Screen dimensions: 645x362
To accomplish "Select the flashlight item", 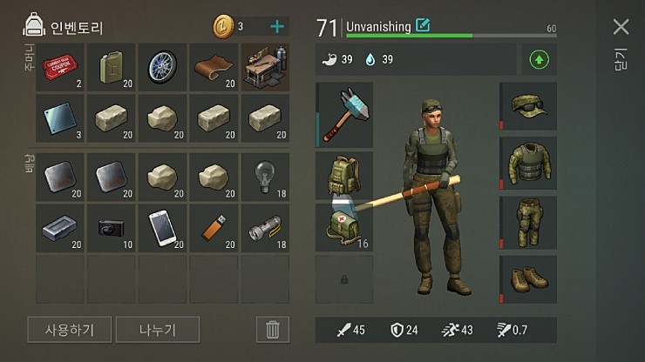I will [x=265, y=228].
